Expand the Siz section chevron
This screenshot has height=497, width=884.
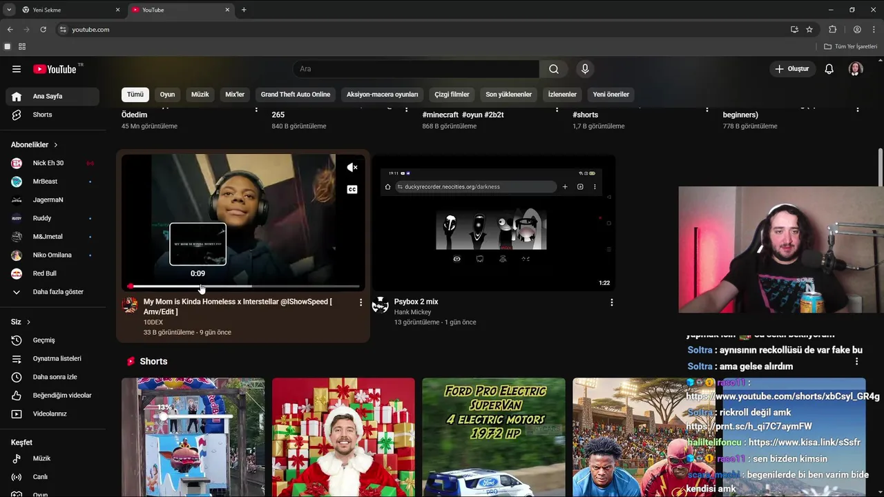pos(28,322)
